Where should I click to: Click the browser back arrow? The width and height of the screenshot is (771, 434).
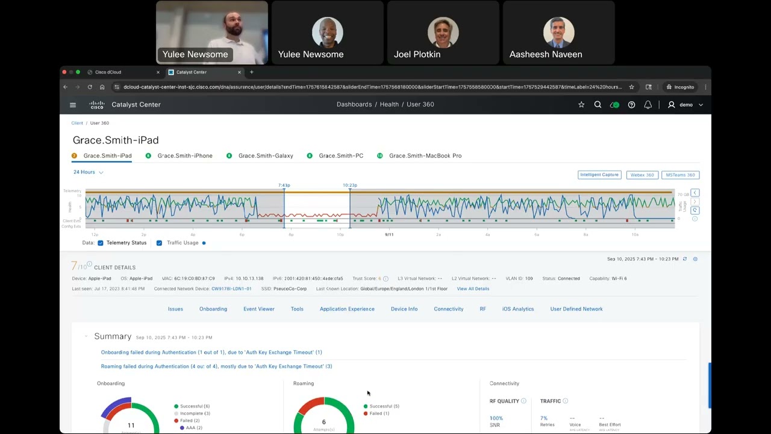pos(66,87)
